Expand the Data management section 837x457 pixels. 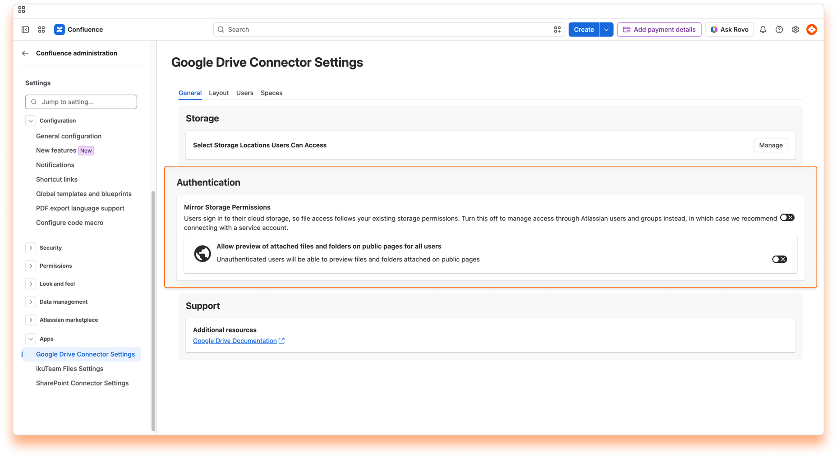pyautogui.click(x=31, y=302)
